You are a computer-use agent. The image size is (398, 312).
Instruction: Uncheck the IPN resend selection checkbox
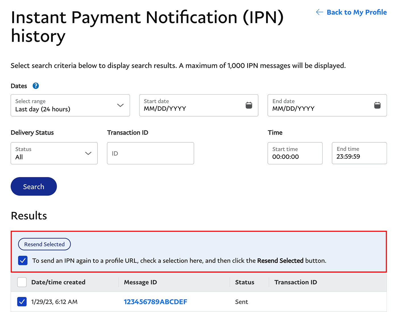coord(23,260)
